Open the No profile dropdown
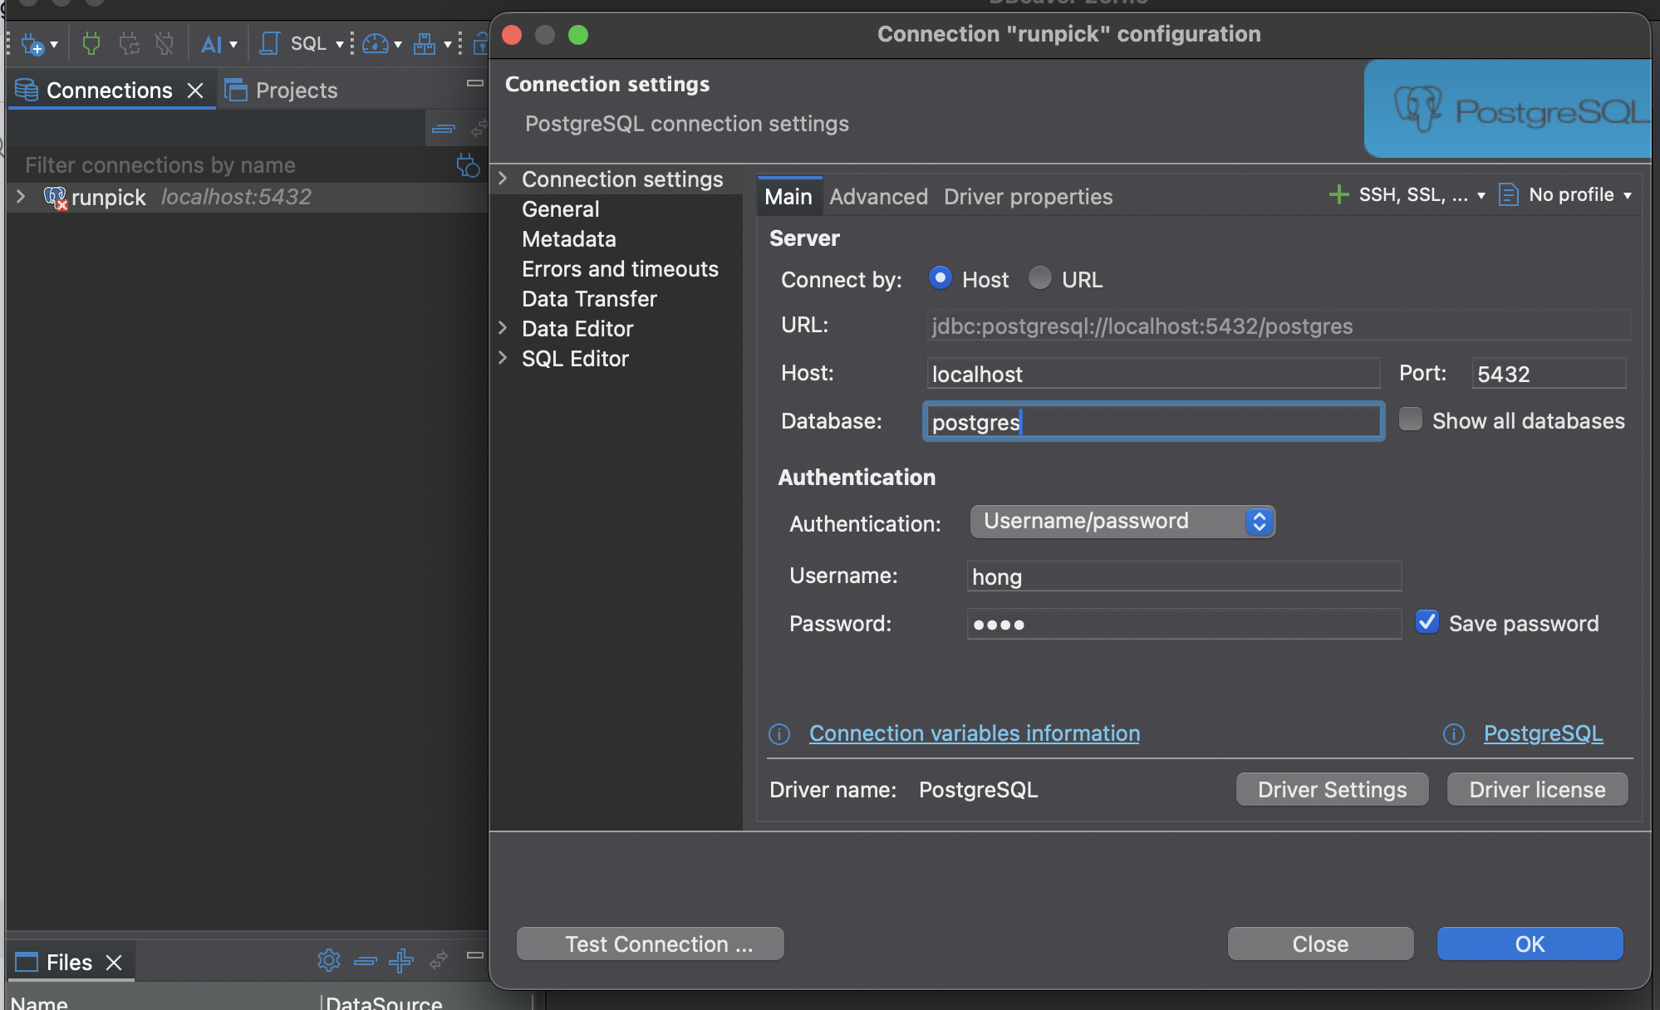1660x1010 pixels. click(1566, 195)
